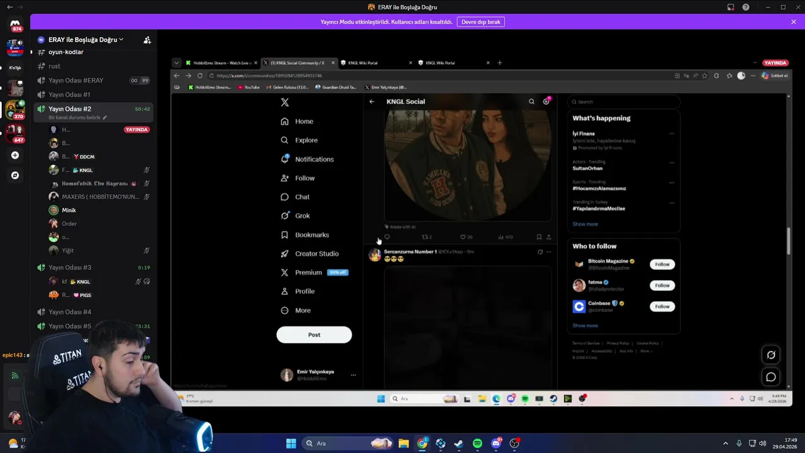This screenshot has height=453, width=805.
Task: Open the Gelen Kutusu bookmark
Action: (287, 87)
